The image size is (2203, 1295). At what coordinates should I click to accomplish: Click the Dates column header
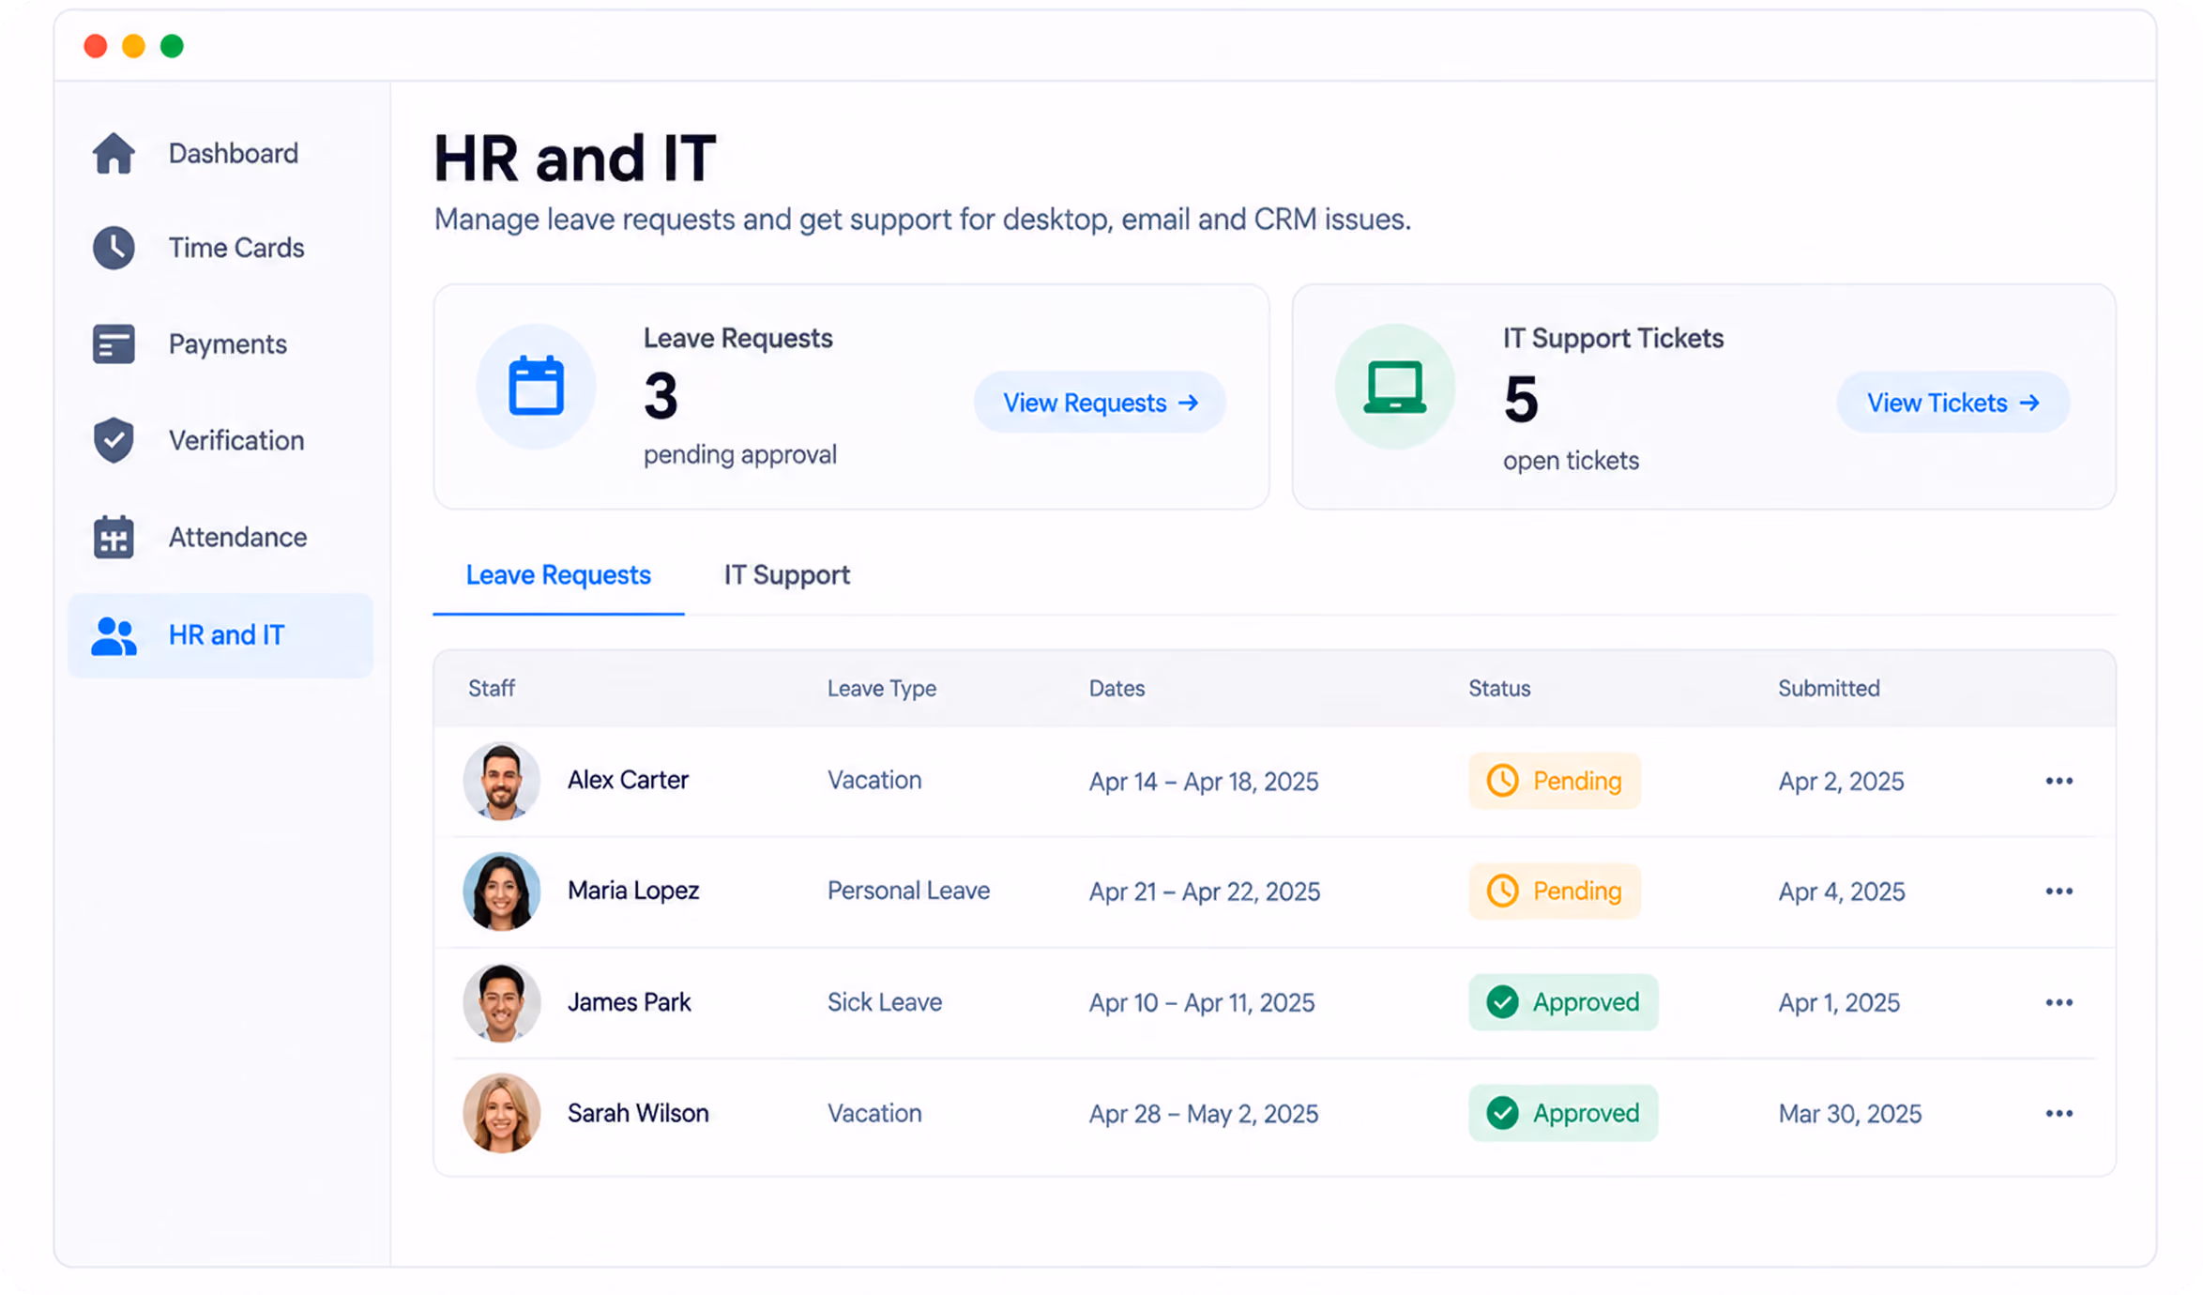(x=1117, y=689)
